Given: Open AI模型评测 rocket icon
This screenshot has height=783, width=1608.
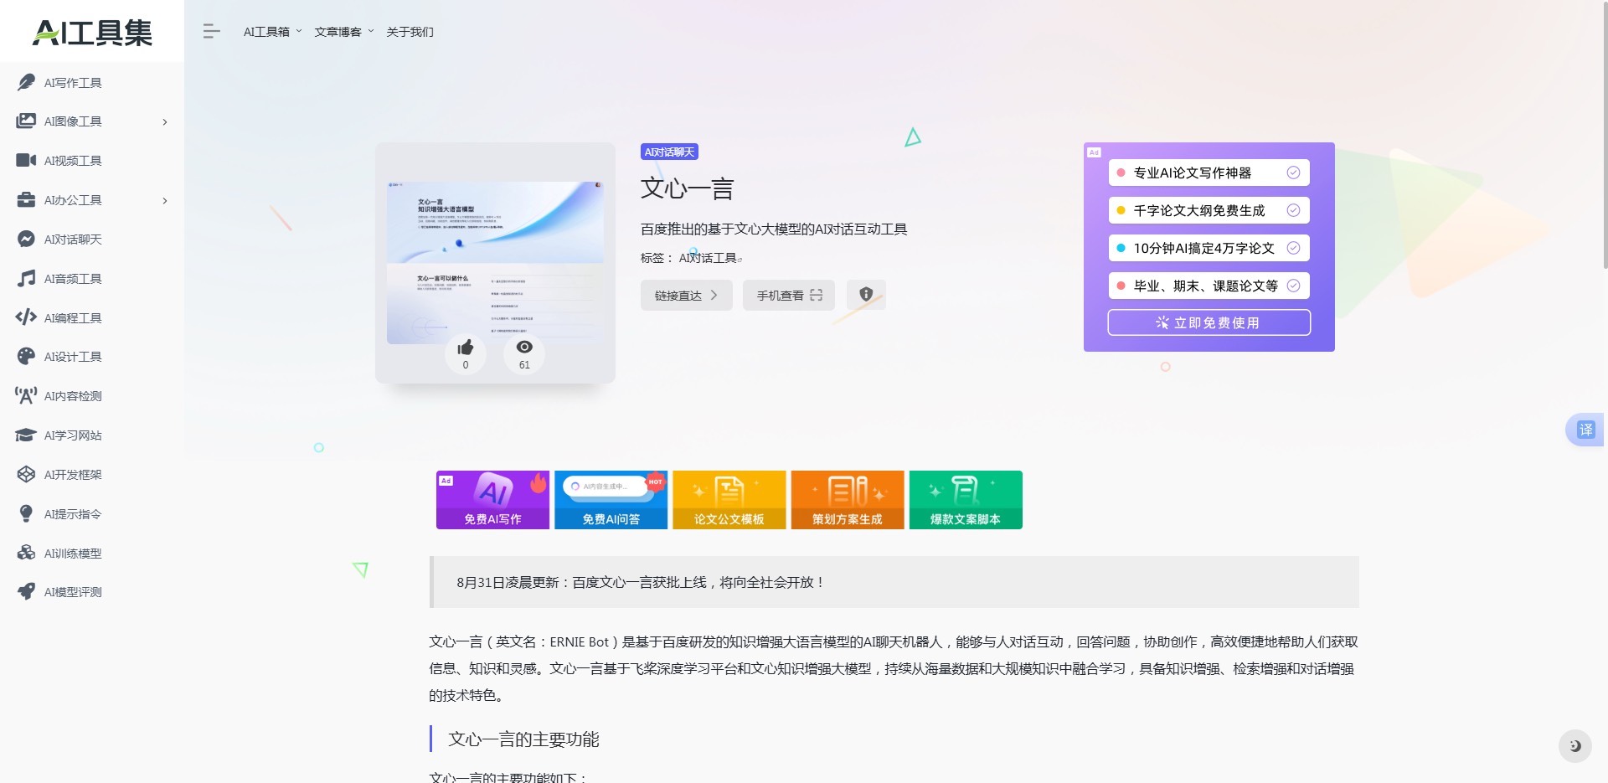Looking at the screenshot, I should [26, 591].
